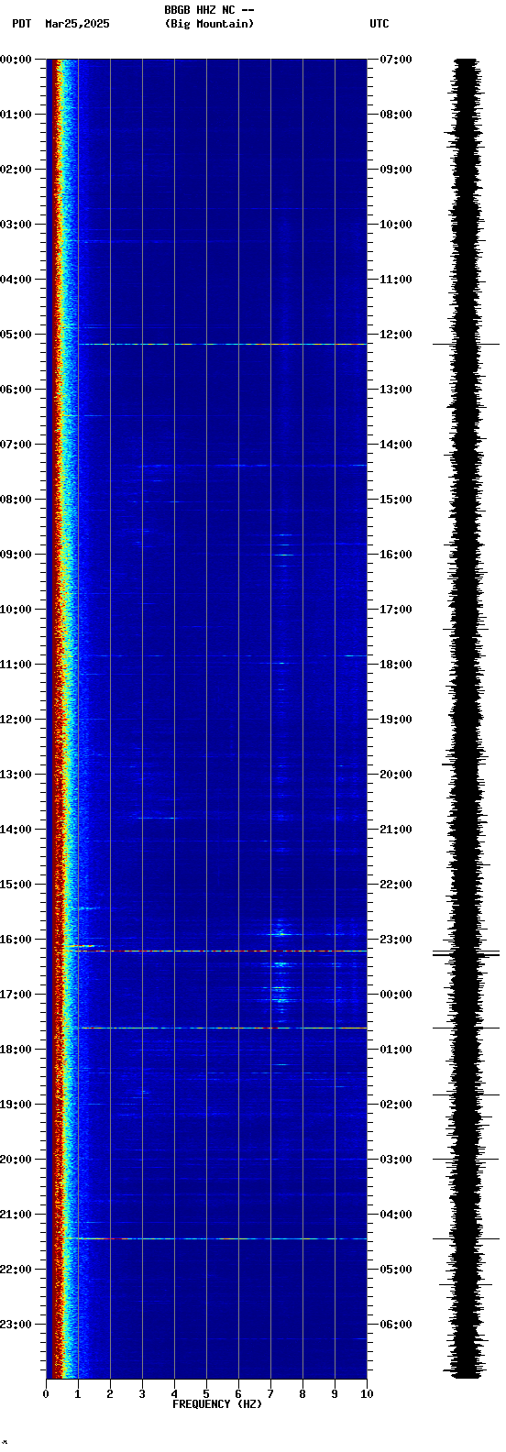This screenshot has width=506, height=1452.
Task: Click the '00:00' UTC time tick label
Action: click(x=396, y=995)
